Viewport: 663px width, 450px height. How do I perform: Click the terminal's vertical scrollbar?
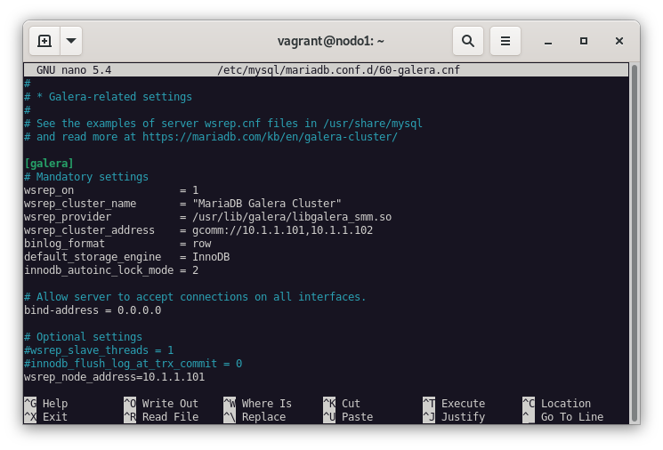[x=634, y=240]
